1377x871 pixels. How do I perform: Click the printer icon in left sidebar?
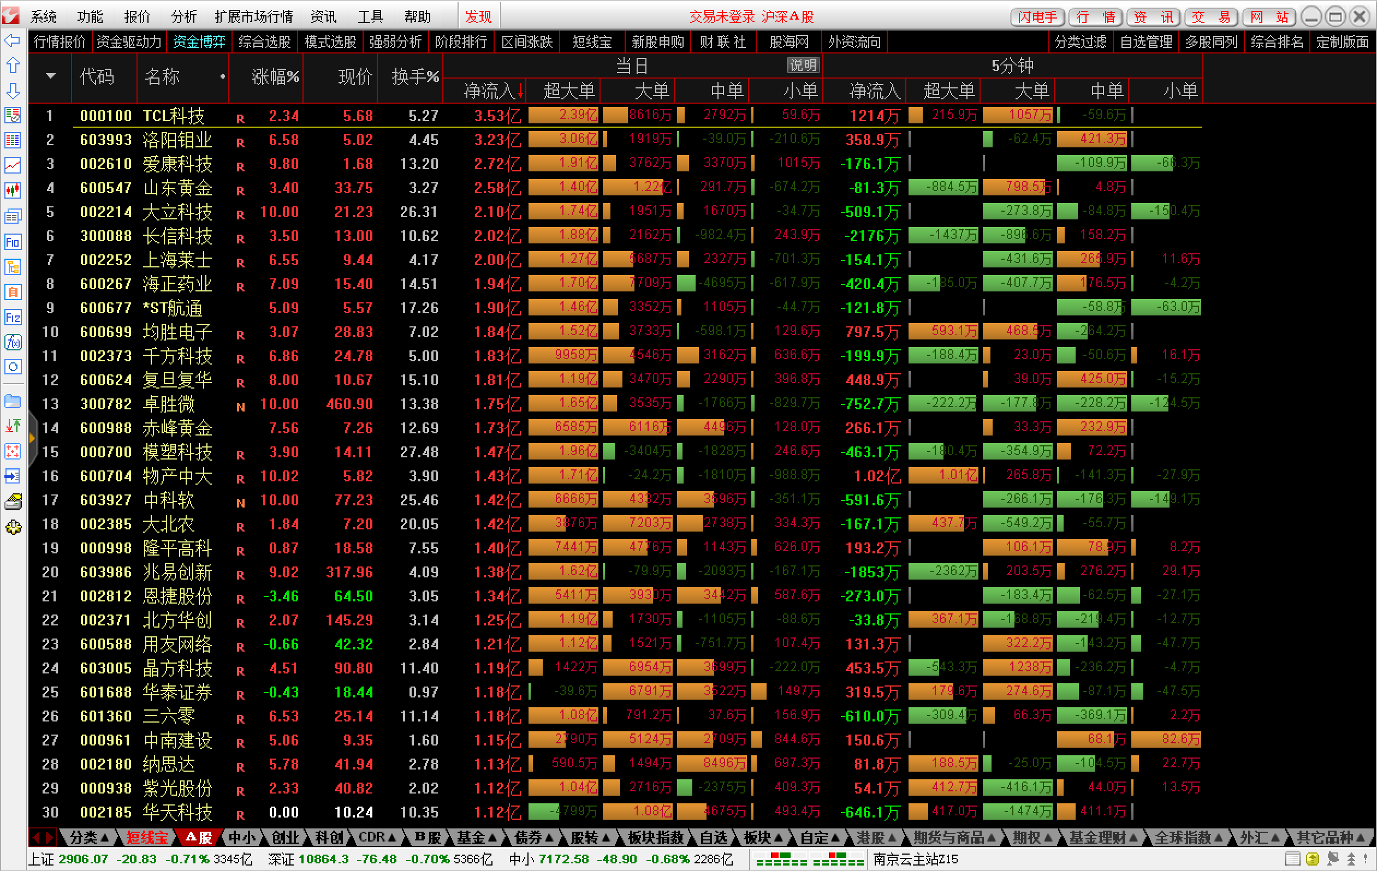coord(13,502)
